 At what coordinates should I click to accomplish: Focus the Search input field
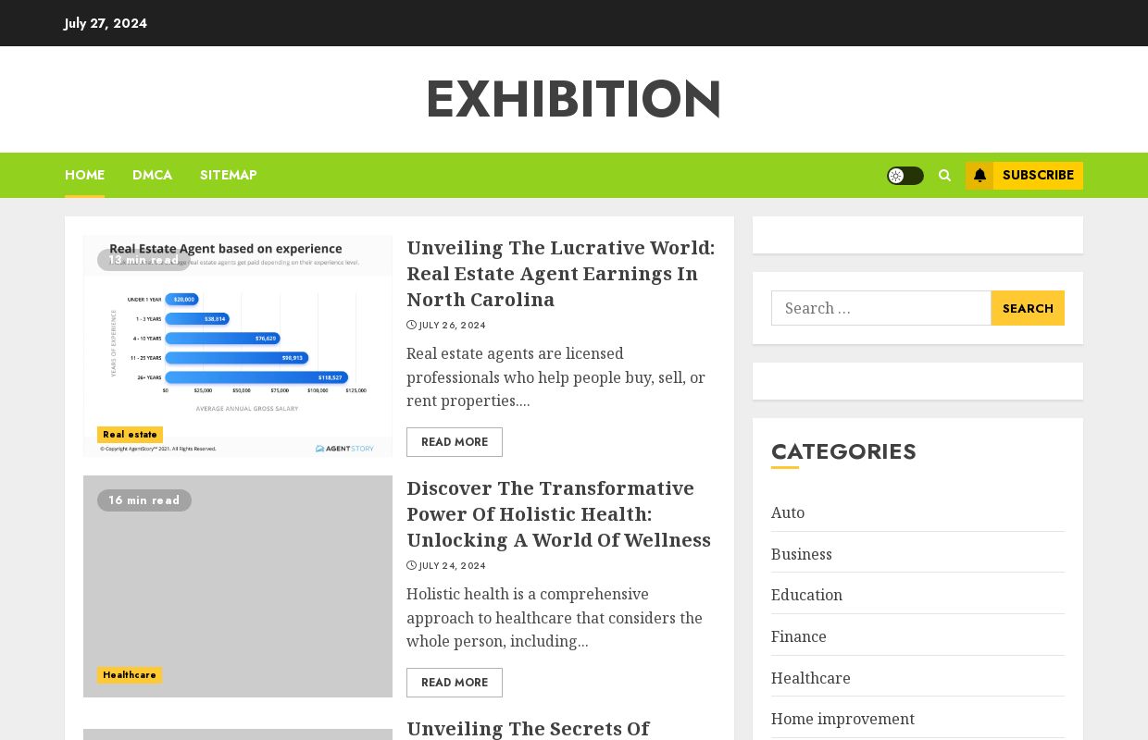point(881,308)
